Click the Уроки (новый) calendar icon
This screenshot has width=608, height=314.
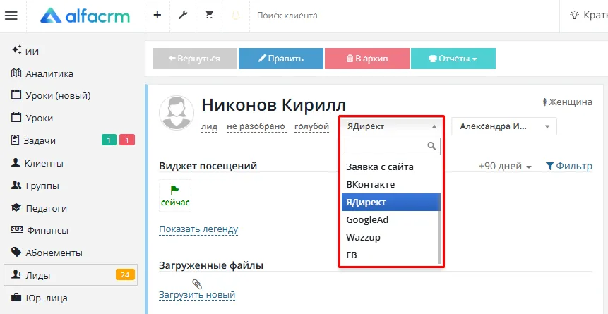point(16,95)
